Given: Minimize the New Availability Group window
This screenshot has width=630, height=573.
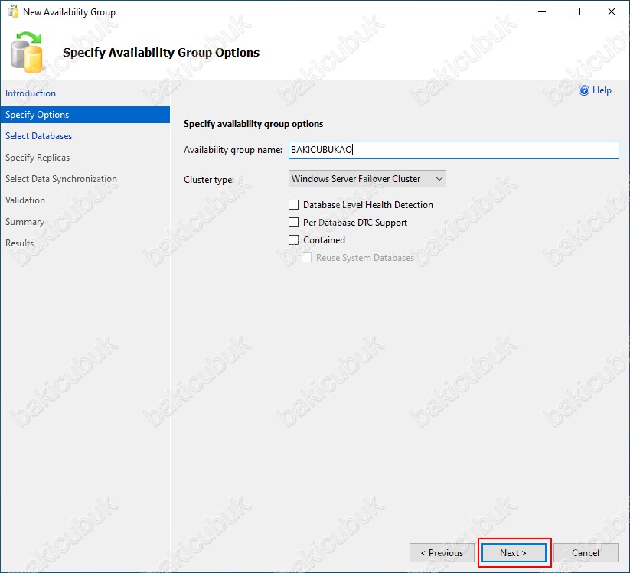Looking at the screenshot, I should 542,11.
